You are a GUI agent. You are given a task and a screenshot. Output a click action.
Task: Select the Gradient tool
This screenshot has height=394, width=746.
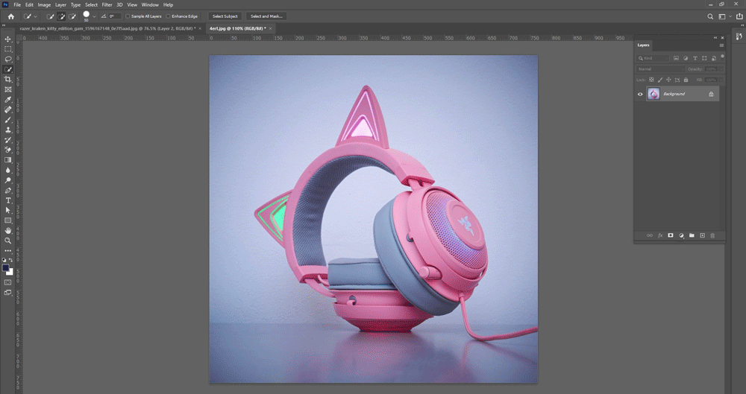[8, 160]
